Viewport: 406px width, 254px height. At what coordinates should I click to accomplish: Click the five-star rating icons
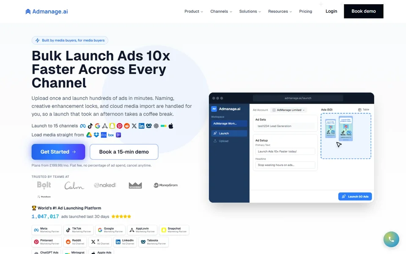click(x=121, y=216)
